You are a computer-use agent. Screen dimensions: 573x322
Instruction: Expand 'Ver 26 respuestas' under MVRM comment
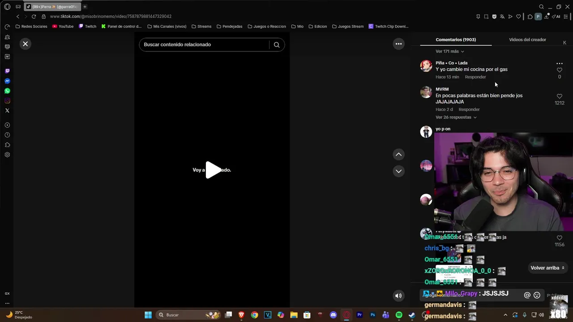pos(456,117)
